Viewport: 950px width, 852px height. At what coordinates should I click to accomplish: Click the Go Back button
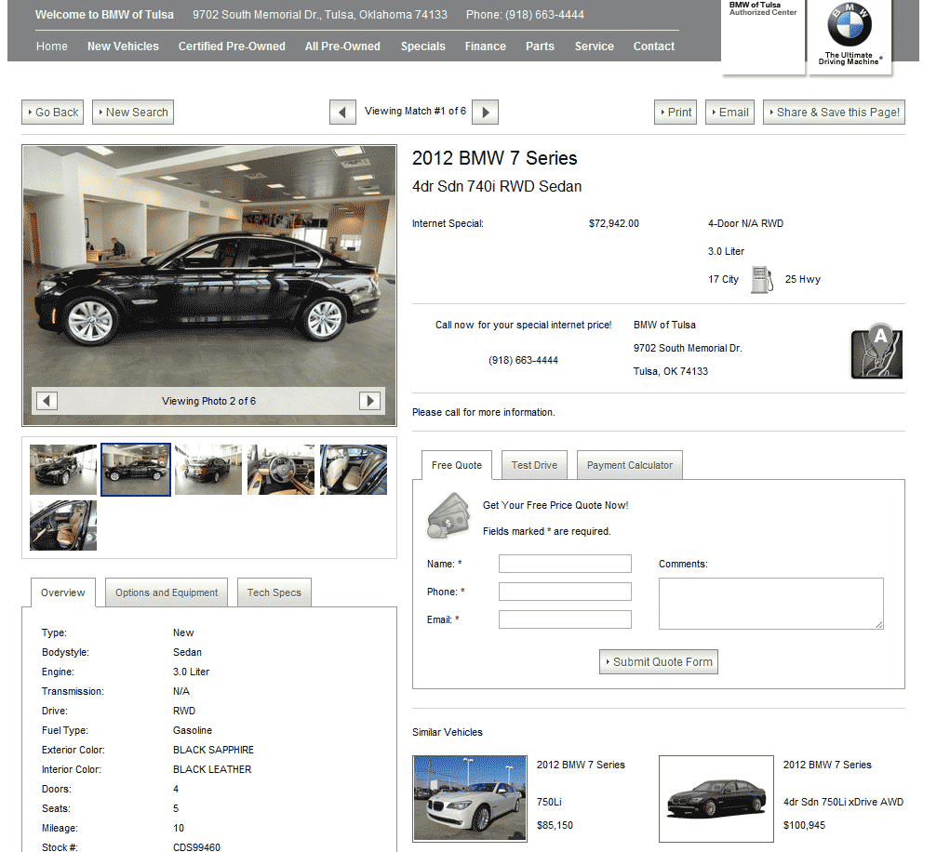point(53,112)
